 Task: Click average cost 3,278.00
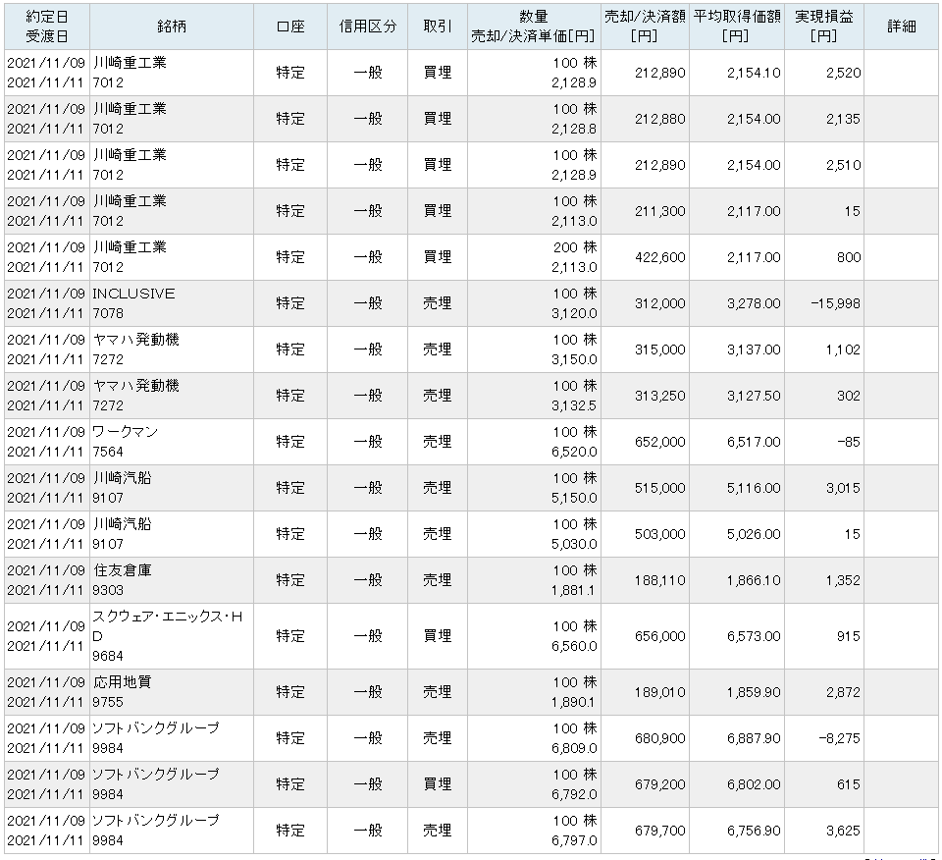tap(754, 303)
